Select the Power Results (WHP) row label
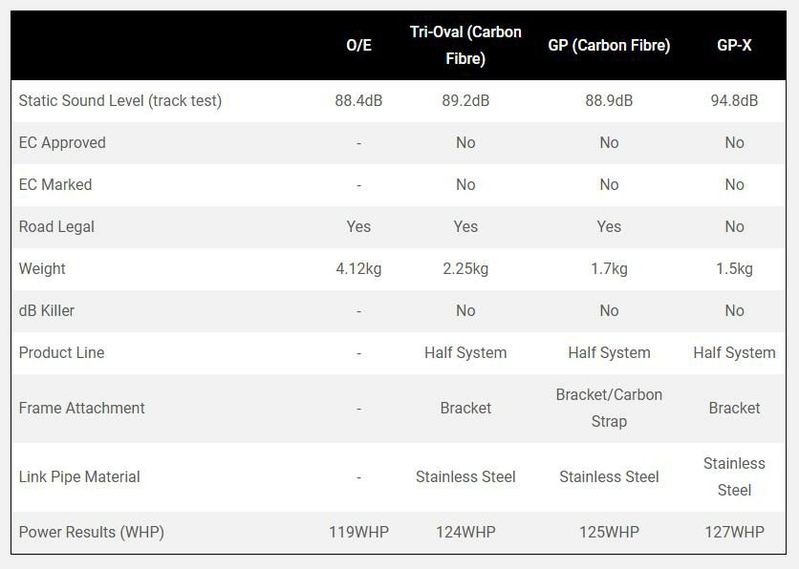 [92, 532]
